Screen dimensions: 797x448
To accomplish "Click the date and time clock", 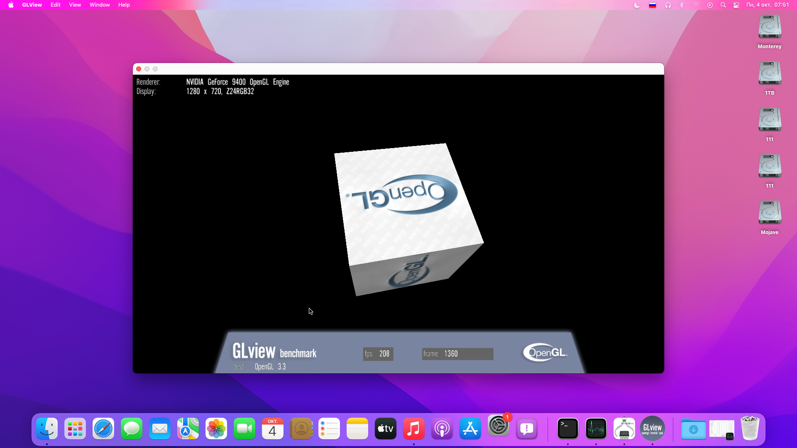I will 767,5.
